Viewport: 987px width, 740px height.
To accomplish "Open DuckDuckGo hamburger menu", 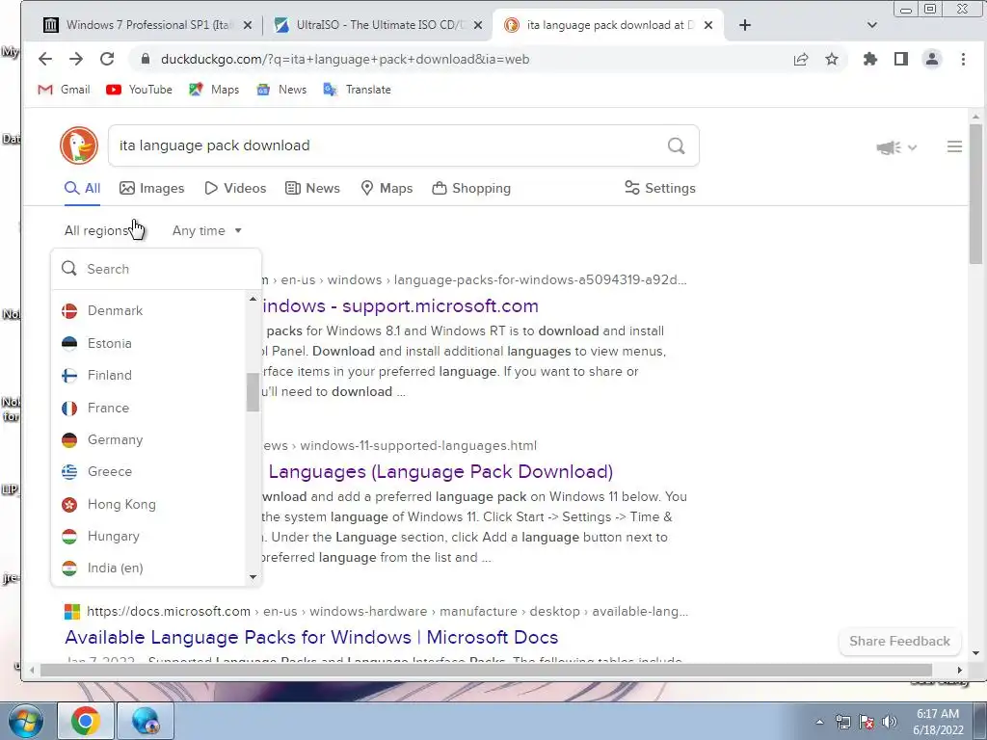I will click(x=954, y=146).
